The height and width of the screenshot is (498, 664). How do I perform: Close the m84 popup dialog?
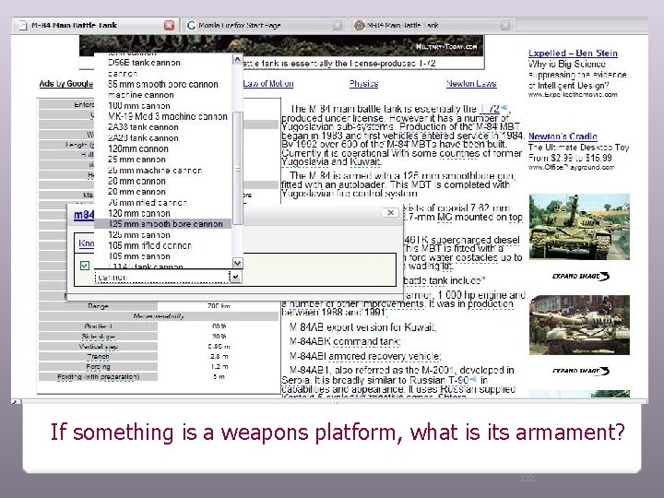391,213
